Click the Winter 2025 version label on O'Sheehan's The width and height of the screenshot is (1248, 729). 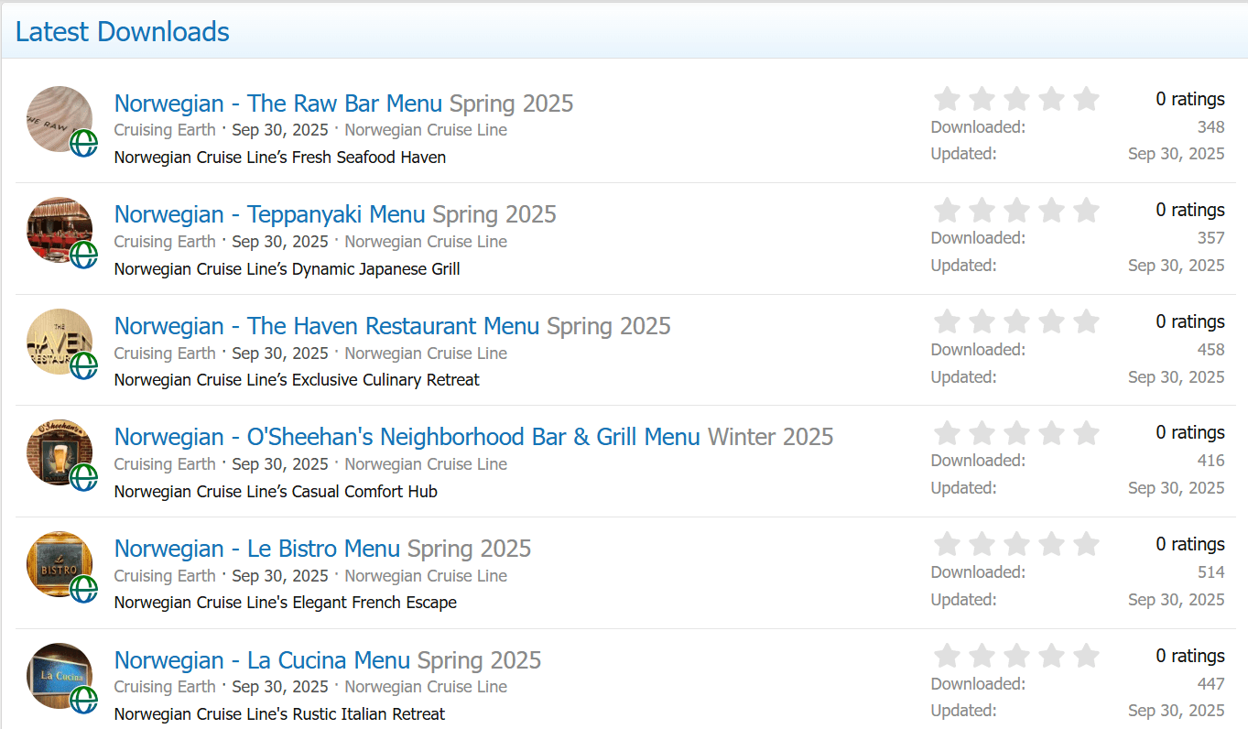[x=771, y=437]
